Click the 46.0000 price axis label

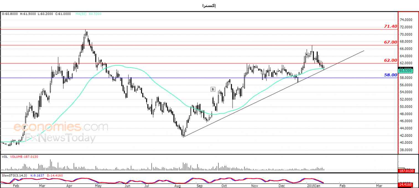tap(406, 121)
